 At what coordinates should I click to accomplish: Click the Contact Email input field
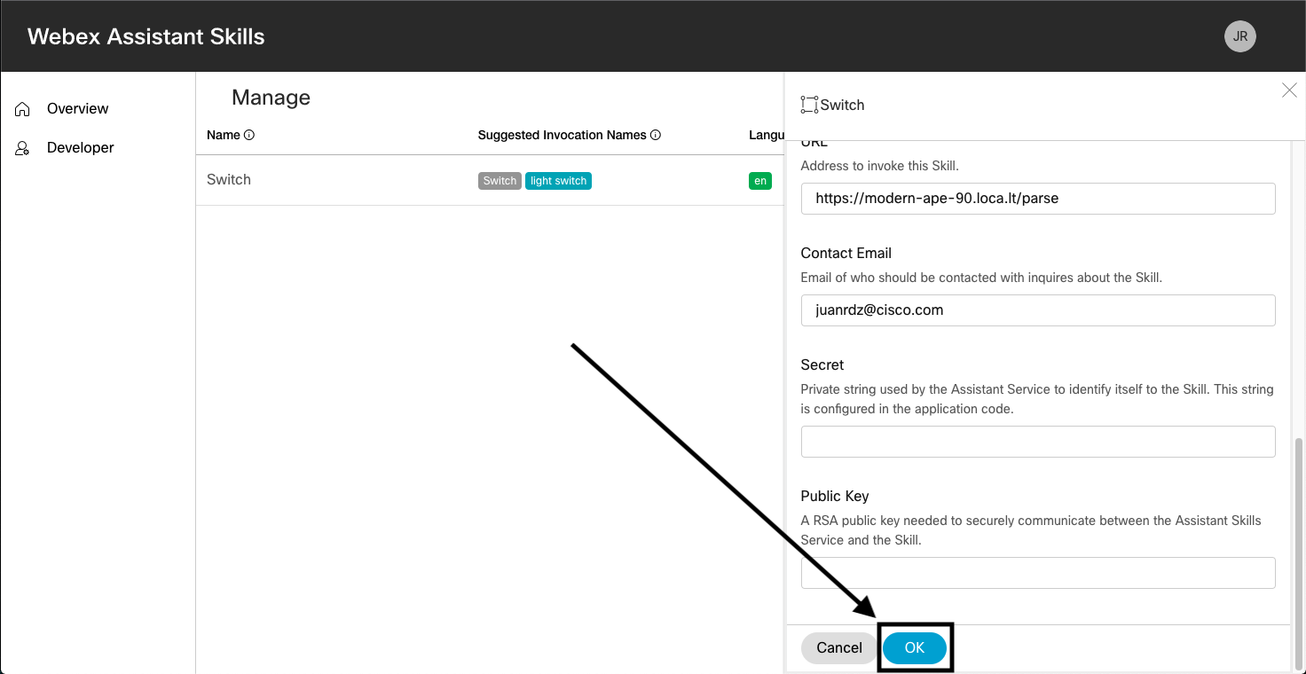coord(1038,310)
